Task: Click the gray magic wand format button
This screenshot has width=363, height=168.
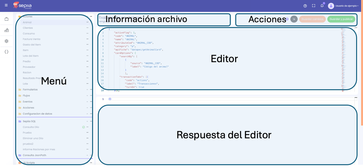Action: pos(294,19)
